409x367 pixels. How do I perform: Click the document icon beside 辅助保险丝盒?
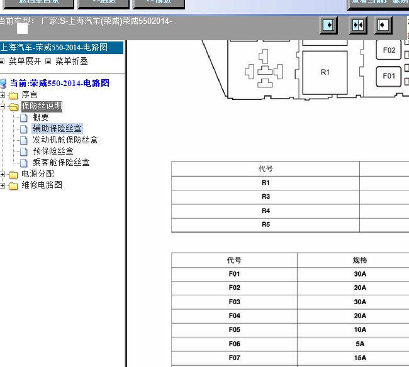(24, 129)
